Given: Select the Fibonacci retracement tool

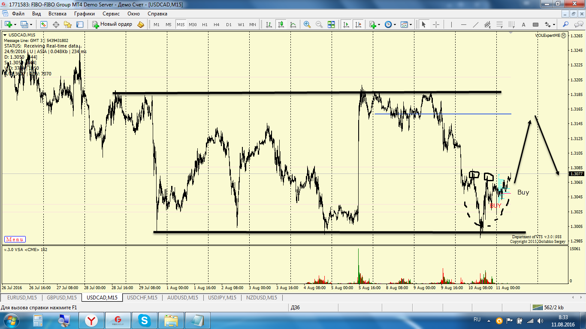Looking at the screenshot, I should pos(499,24).
